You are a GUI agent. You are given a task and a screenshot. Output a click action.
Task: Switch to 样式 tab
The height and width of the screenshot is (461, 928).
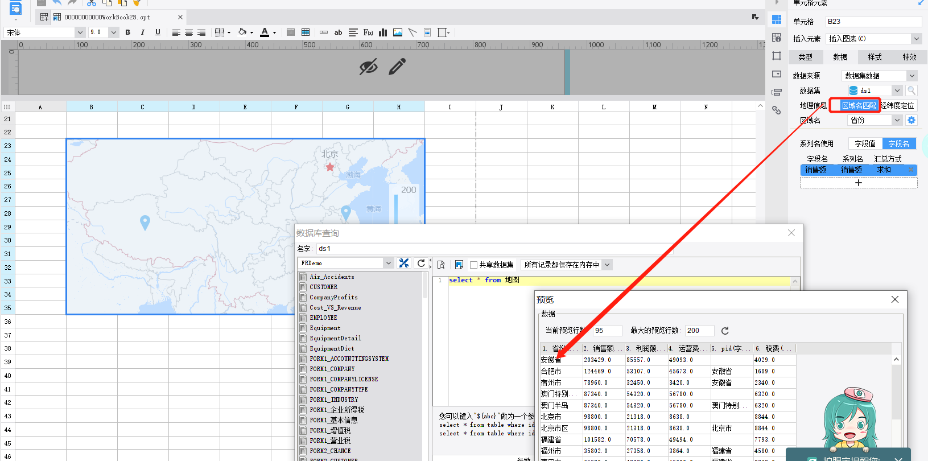point(875,57)
